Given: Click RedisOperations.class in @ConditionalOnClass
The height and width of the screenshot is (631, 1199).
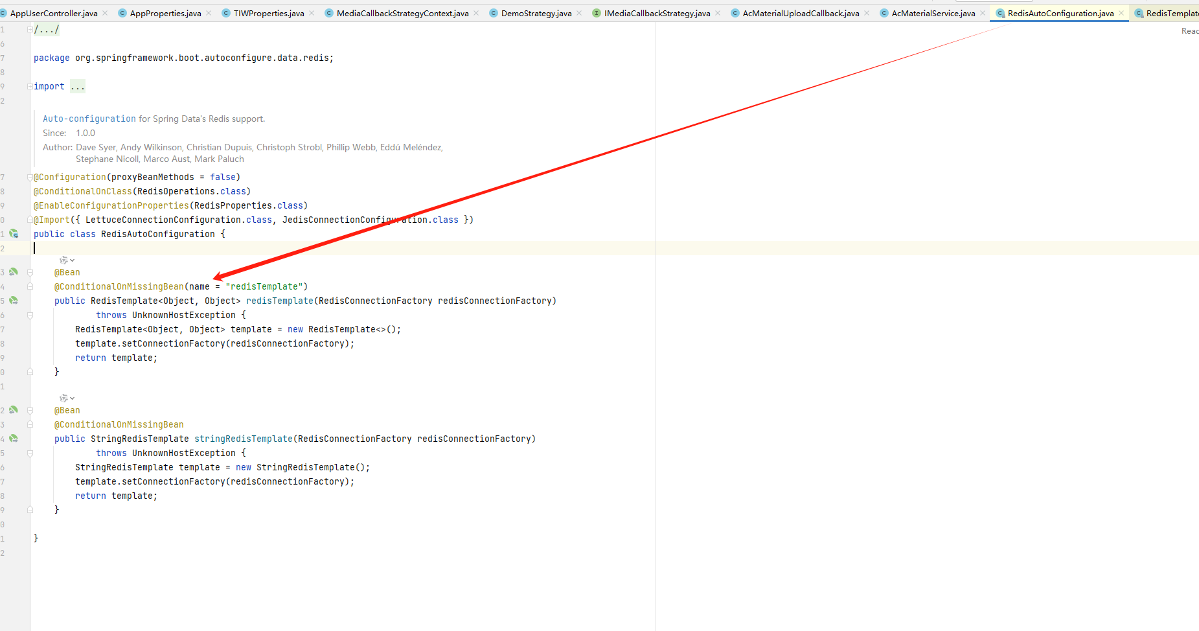Looking at the screenshot, I should (192, 191).
